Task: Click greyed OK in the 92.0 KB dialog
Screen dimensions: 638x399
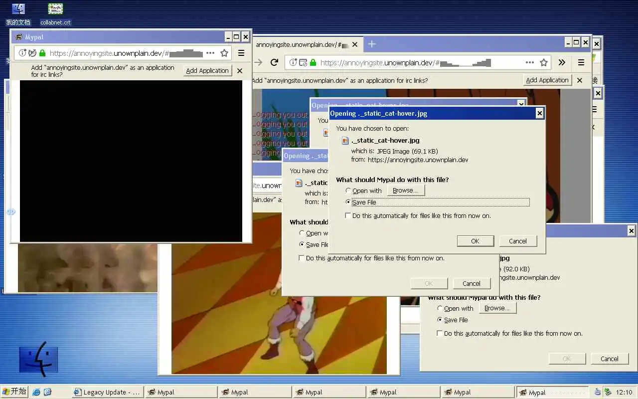Action: 567,359
